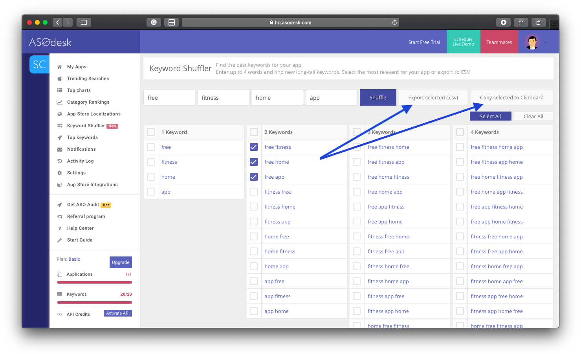Click the Top keywords rocket icon
Image resolution: width=581 pixels, height=357 pixels.
60,137
